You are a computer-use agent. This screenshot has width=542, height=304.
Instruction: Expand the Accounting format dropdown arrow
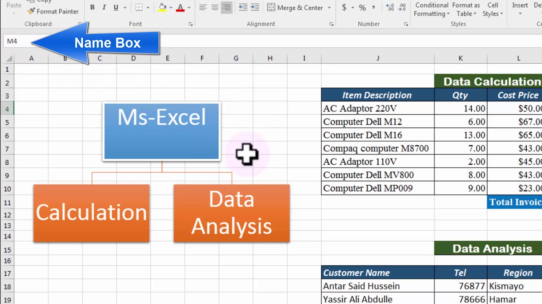coord(352,8)
